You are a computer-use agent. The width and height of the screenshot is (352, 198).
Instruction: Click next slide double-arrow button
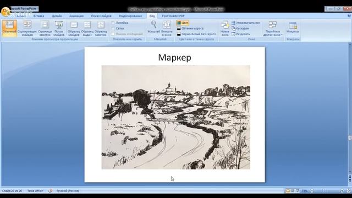click(350, 180)
